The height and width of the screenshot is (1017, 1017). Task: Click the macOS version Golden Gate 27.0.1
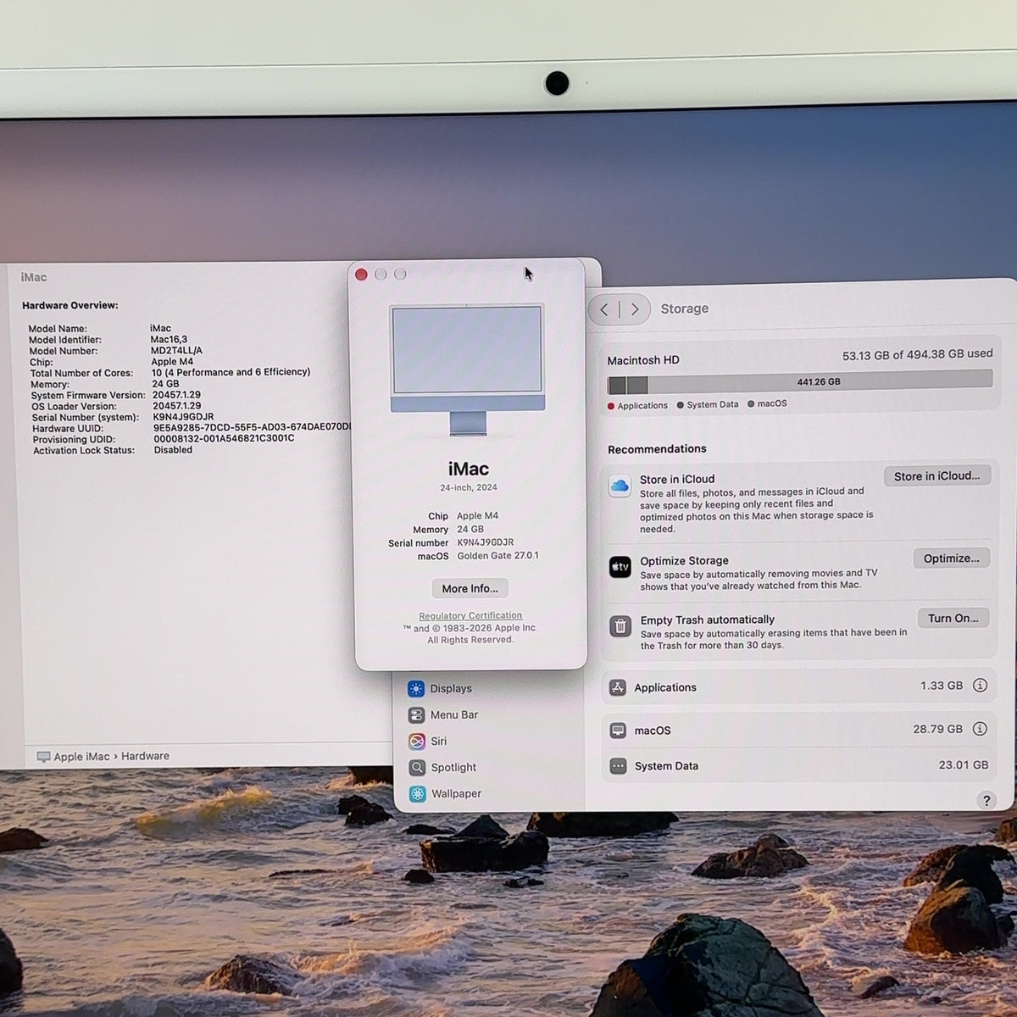497,556
